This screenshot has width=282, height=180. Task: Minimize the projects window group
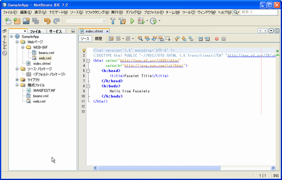click(73, 31)
